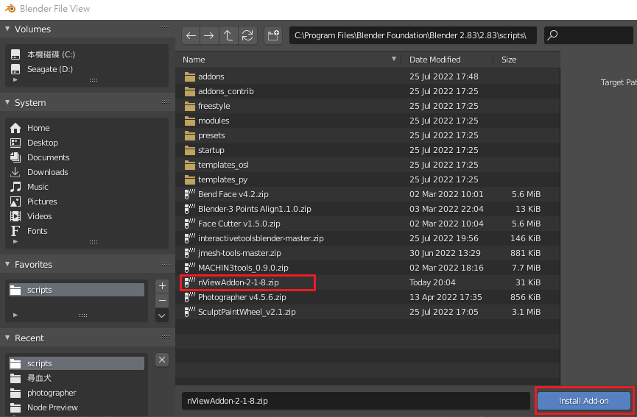The image size is (637, 417).
Task: Click the Volumes panel drag grip
Action: (x=166, y=29)
